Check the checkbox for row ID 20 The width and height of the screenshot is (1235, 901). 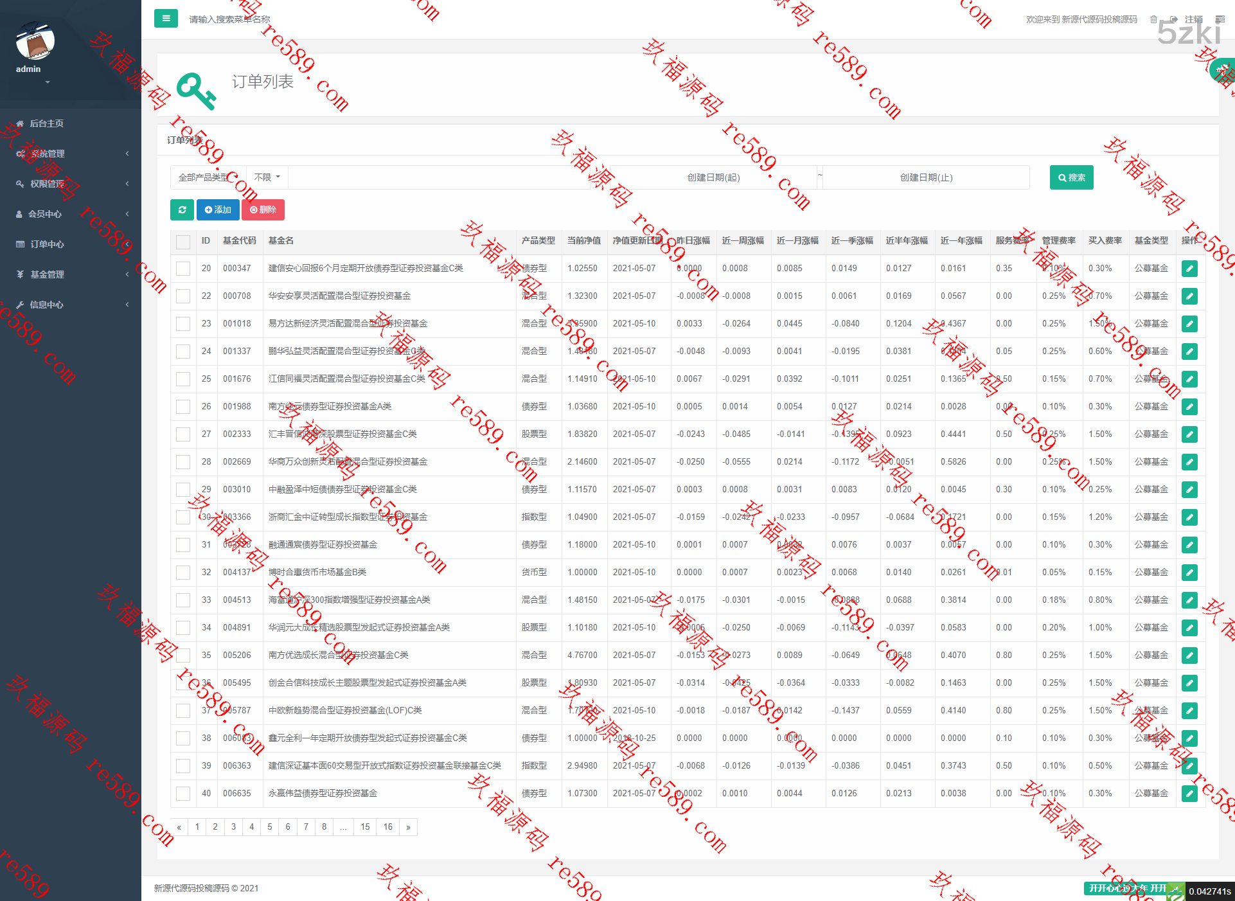coord(183,269)
